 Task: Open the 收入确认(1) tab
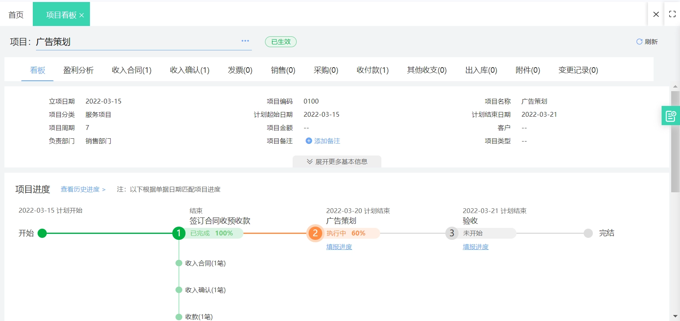189,70
